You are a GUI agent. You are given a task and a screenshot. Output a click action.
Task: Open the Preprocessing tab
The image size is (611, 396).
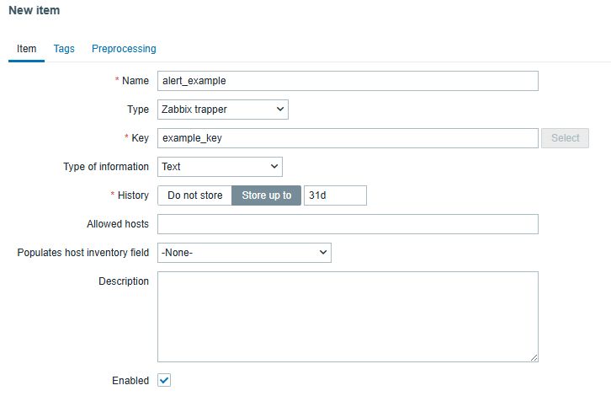coord(124,49)
